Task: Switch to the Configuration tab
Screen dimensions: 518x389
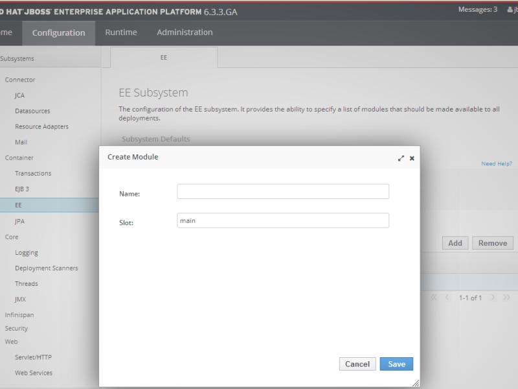Action: [59, 33]
